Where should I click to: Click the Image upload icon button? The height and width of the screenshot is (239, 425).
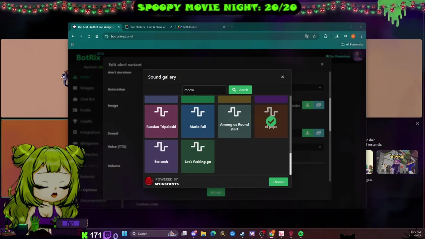coord(307,105)
